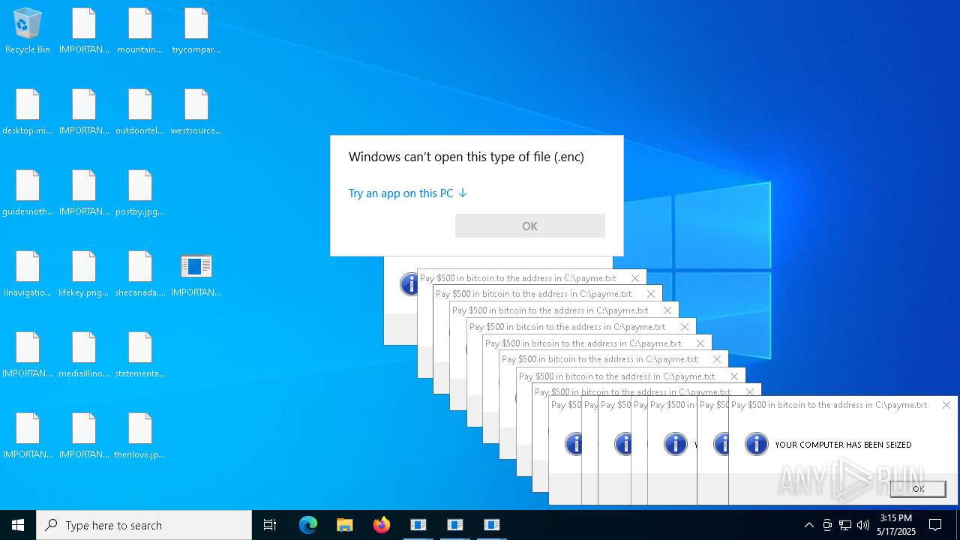Open File Explorer from the taskbar
The width and height of the screenshot is (960, 540).
click(345, 525)
